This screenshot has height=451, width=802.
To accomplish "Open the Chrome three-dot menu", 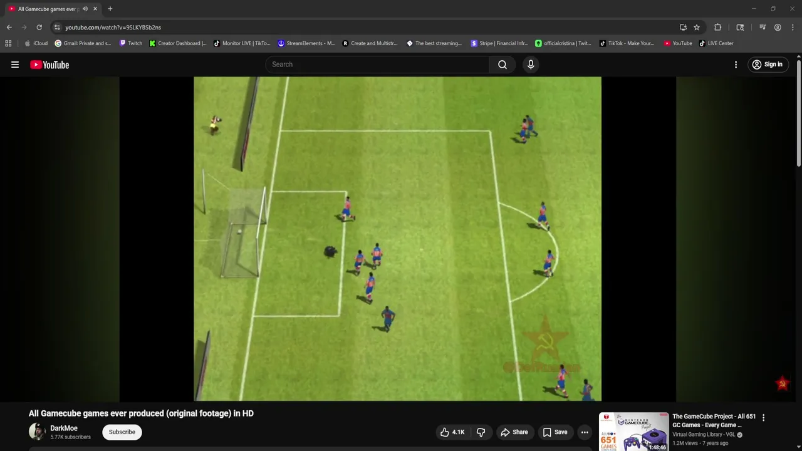I will [x=793, y=28].
